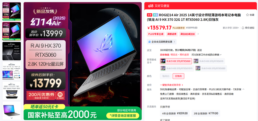
Task: Choose the 3年全保换新 ¥779.00 plan
Action: (x=206, y=113)
